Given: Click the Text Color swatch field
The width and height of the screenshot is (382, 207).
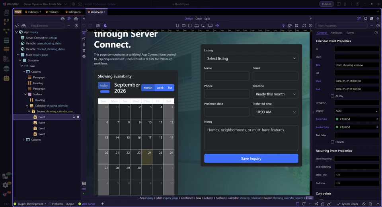Looking at the screenshot, I should click(357, 135).
